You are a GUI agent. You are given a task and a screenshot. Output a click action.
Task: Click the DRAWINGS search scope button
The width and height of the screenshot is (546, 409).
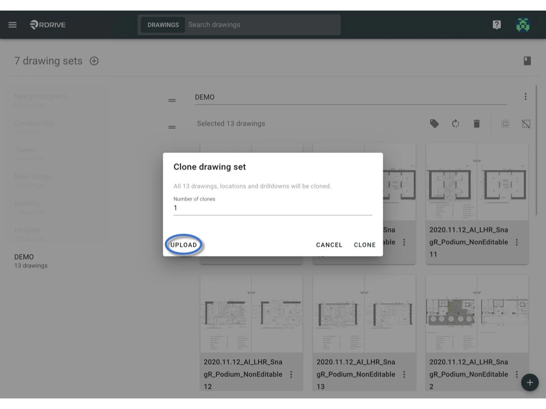pyautogui.click(x=163, y=24)
